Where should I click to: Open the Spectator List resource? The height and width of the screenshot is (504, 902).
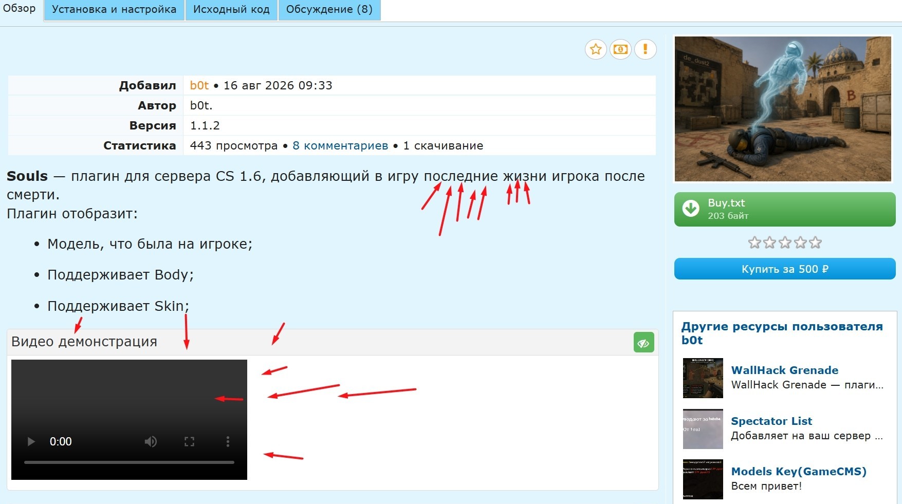(x=771, y=421)
